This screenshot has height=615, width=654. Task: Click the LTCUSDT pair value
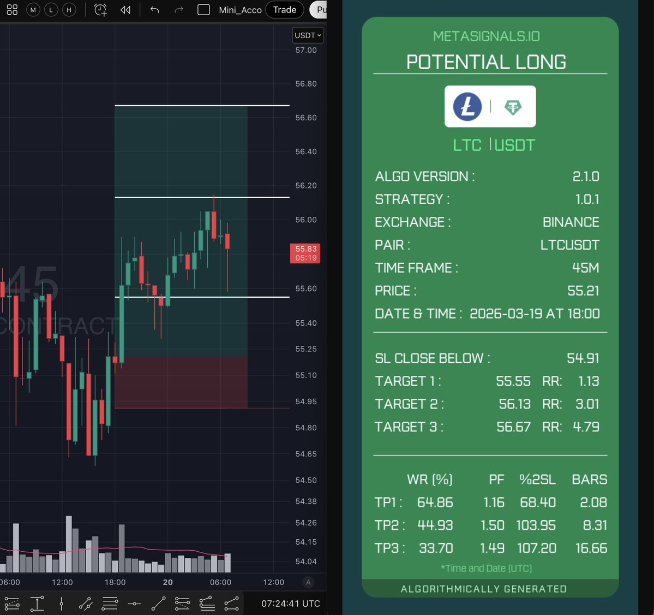click(570, 245)
